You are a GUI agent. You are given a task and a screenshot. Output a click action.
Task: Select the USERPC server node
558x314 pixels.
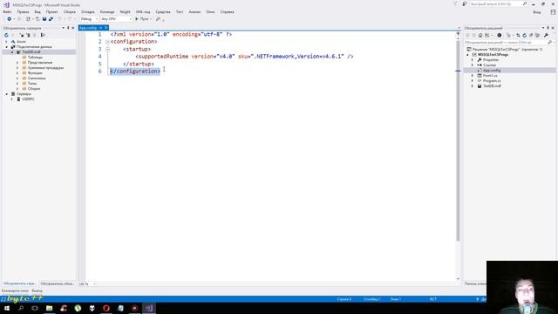[x=28, y=99]
